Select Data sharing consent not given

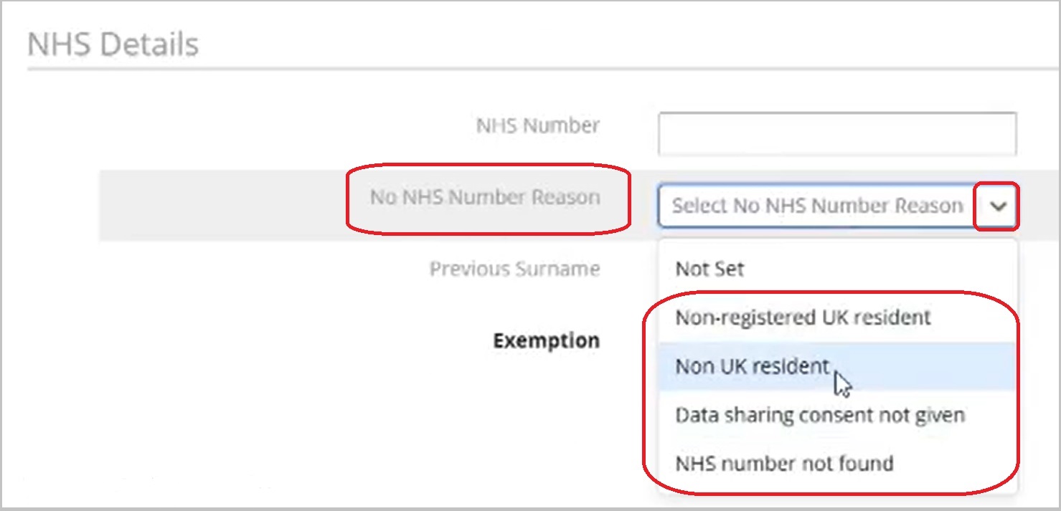point(819,415)
